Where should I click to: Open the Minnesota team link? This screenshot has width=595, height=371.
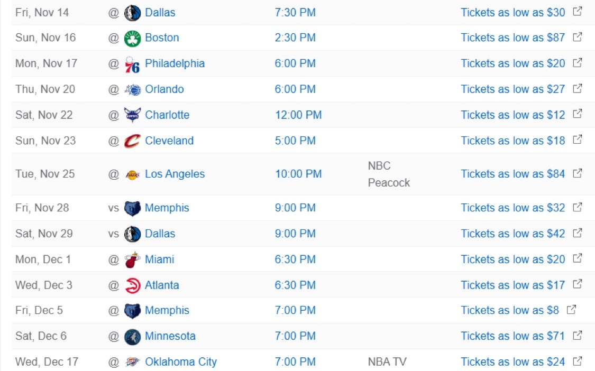pos(170,336)
